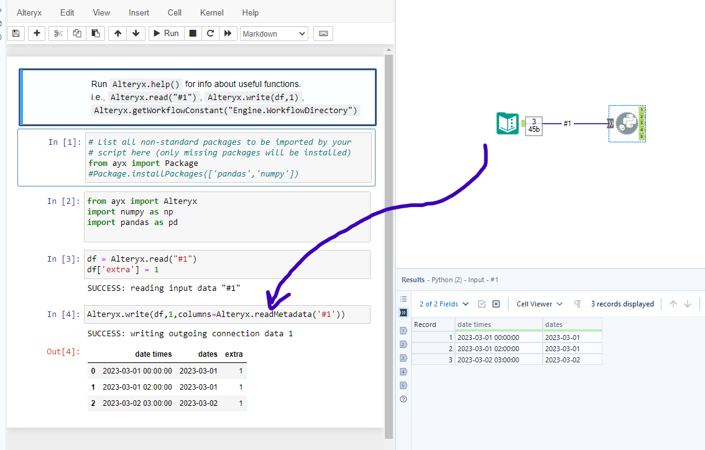Click the Python tool on the canvas
705x450 pixels.
(625, 124)
